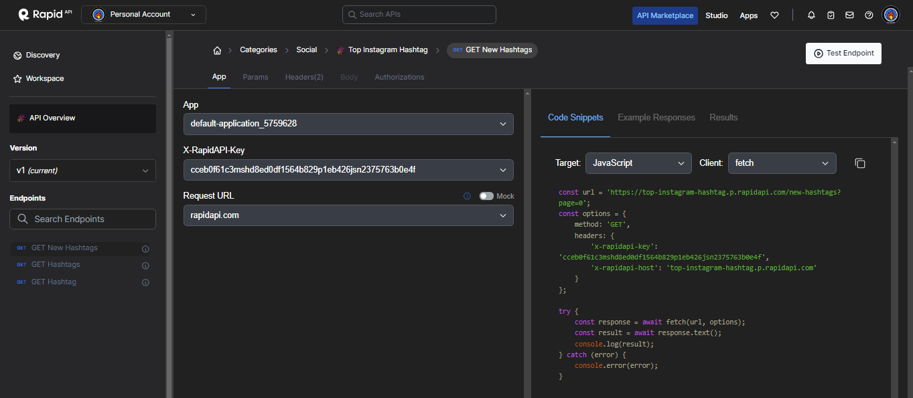913x398 pixels.
Task: Expand the default-application_5759628 dropdown
Action: (x=348, y=124)
